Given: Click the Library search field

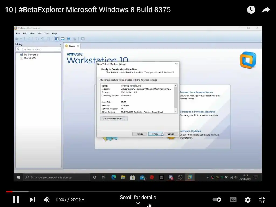Looking at the screenshot, I should point(38,49).
